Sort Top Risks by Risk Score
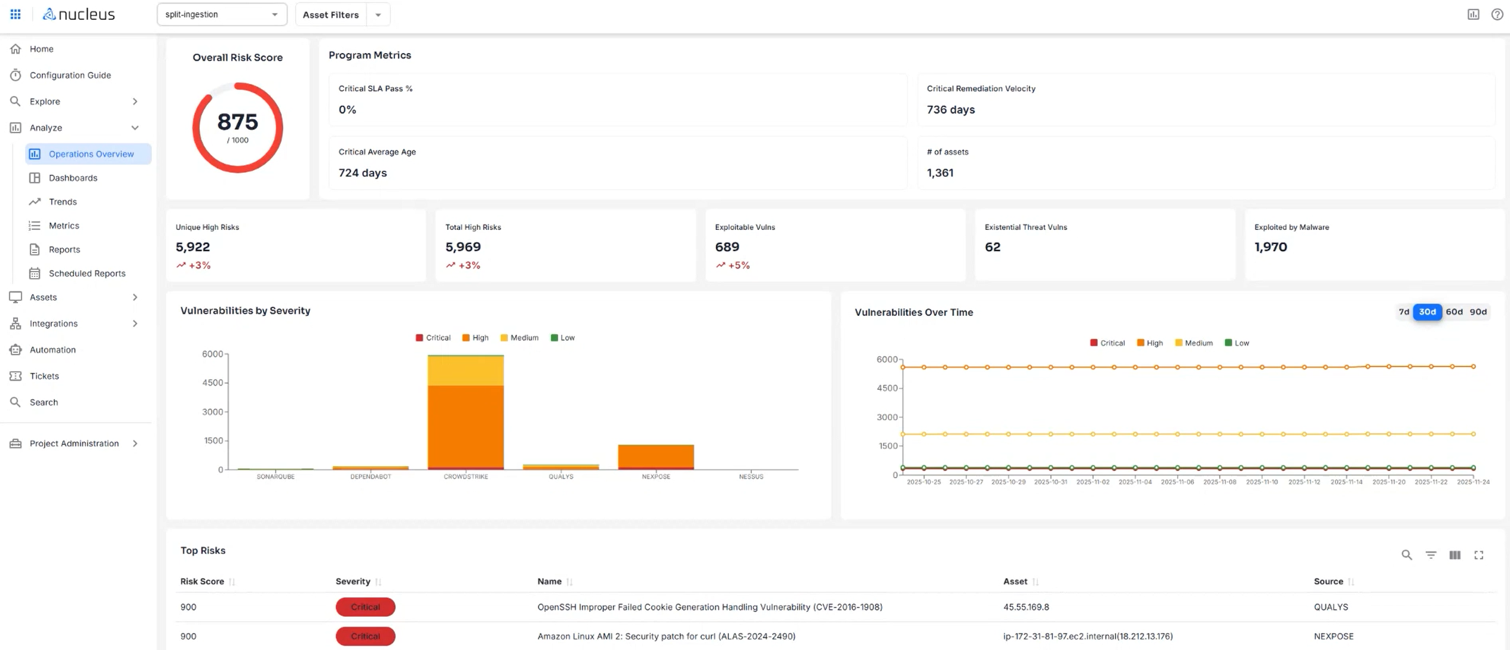This screenshot has height=650, width=1510. [233, 581]
